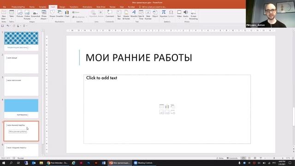
Task: Switch to Reading view in the status bar
Action: 255,158
